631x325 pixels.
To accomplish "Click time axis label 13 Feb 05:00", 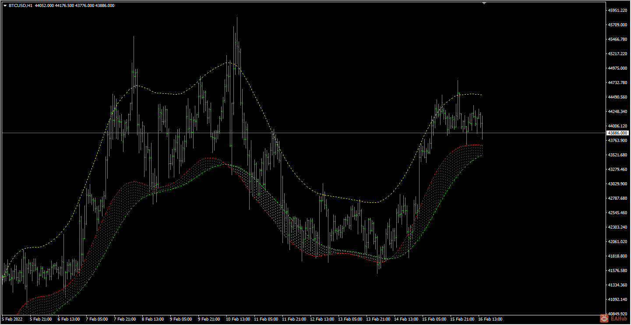I will pyautogui.click(x=350, y=319).
